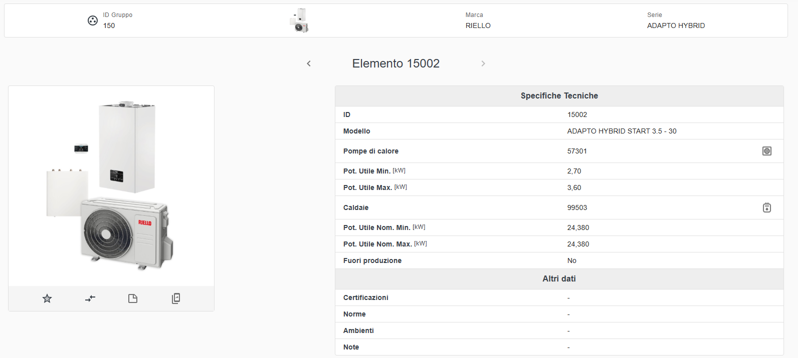Image resolution: width=798 pixels, height=358 pixels.
Task: Click the RIELLO brand name
Action: click(478, 25)
